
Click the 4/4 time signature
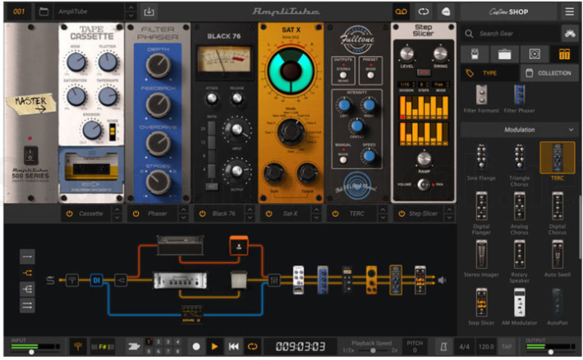tap(465, 347)
